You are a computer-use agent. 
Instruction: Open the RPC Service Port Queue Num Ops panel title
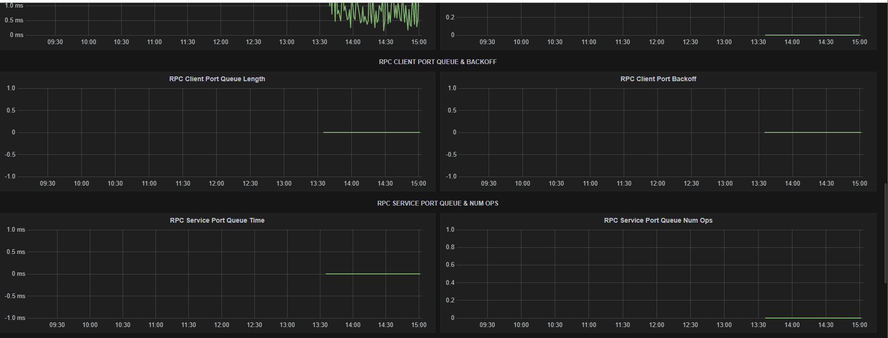pyautogui.click(x=658, y=220)
